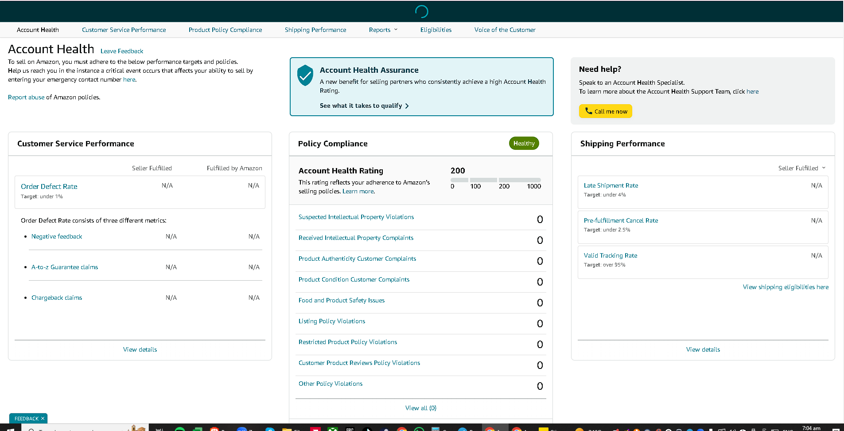
Task: Open the Order Defect Rate link
Action: [x=49, y=187]
